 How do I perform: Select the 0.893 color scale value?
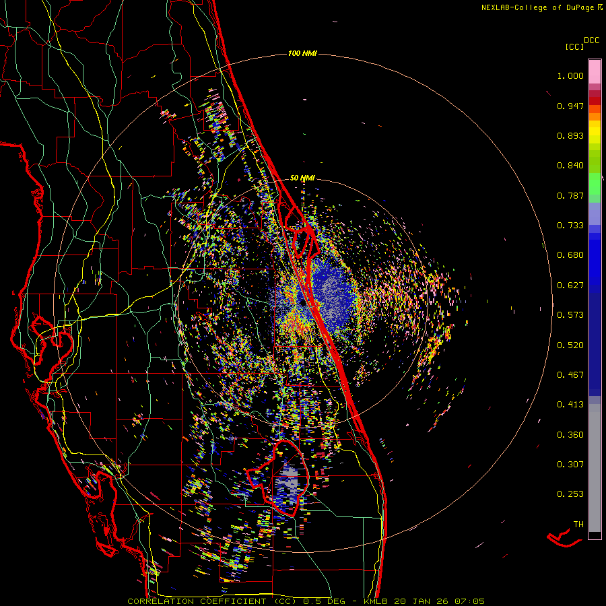pyautogui.click(x=570, y=135)
